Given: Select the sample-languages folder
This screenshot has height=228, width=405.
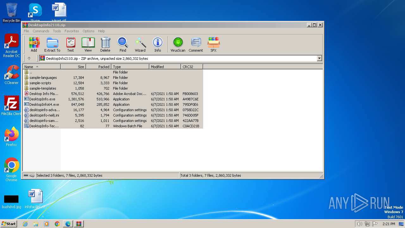Looking at the screenshot, I should [x=113, y=78].
